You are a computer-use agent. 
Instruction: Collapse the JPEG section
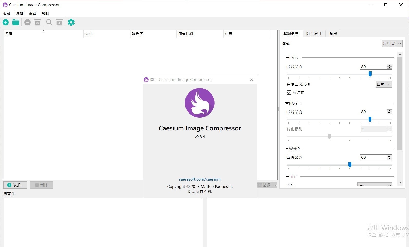[287, 58]
